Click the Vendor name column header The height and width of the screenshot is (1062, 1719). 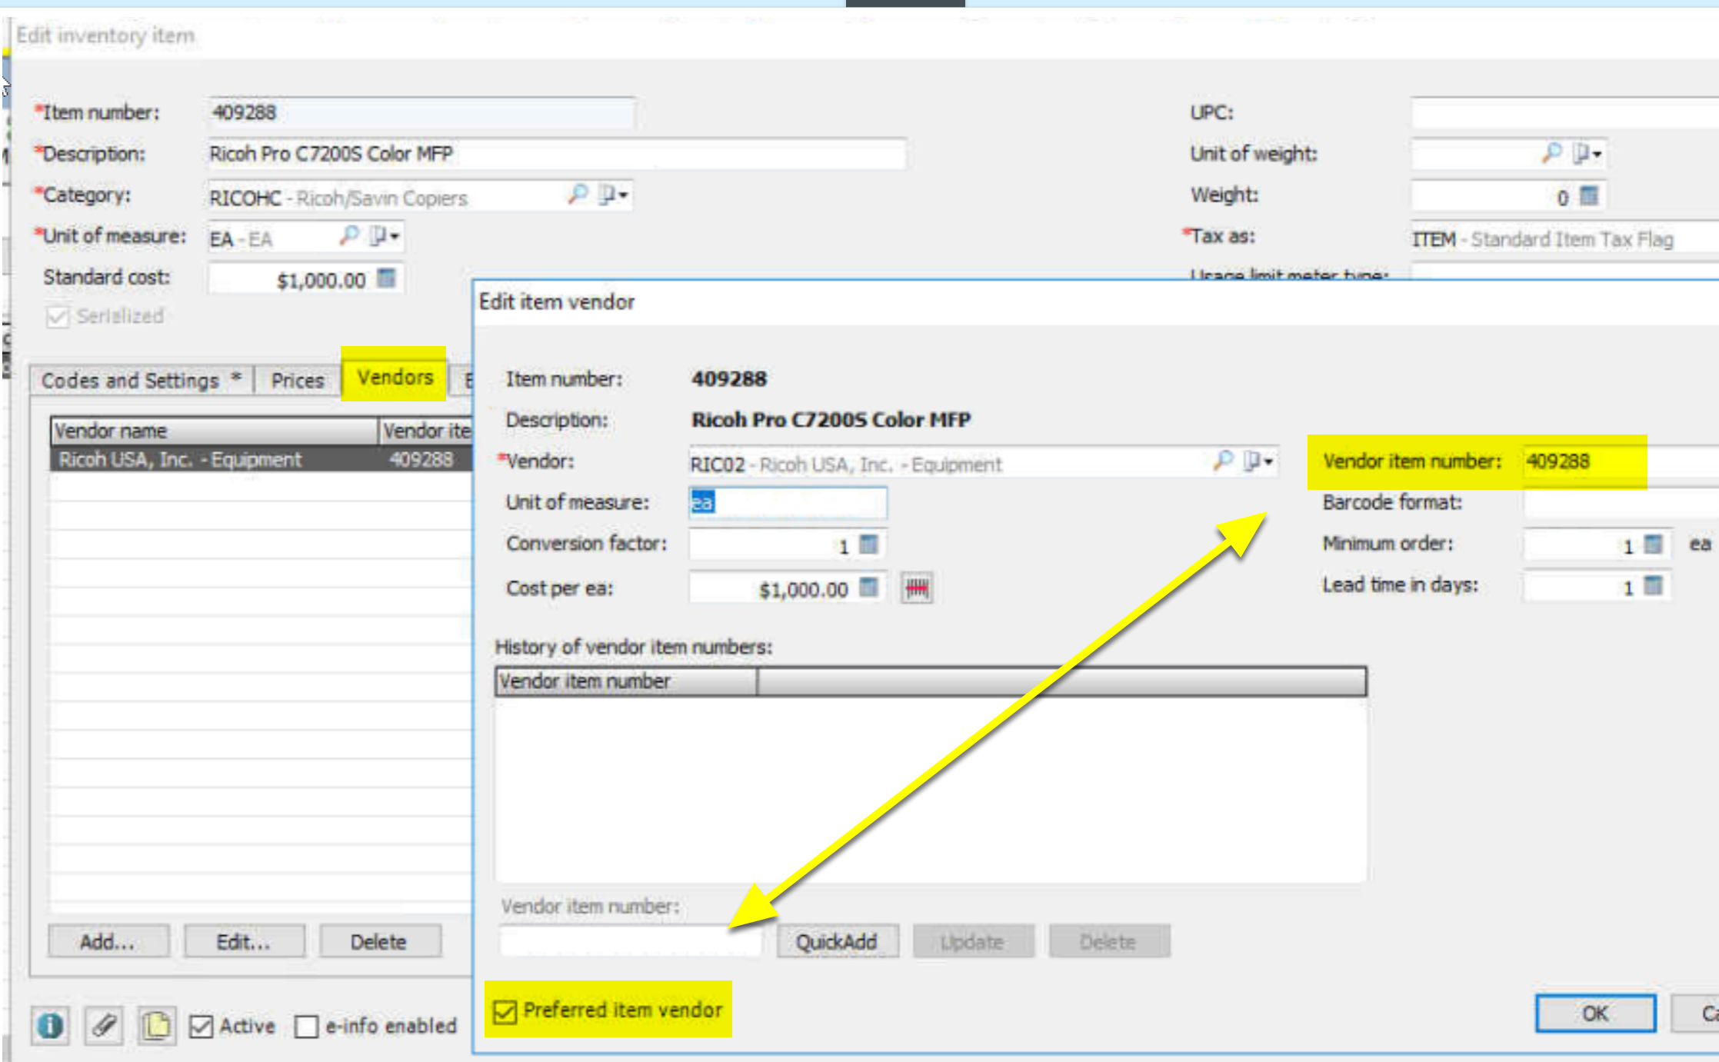click(x=215, y=431)
